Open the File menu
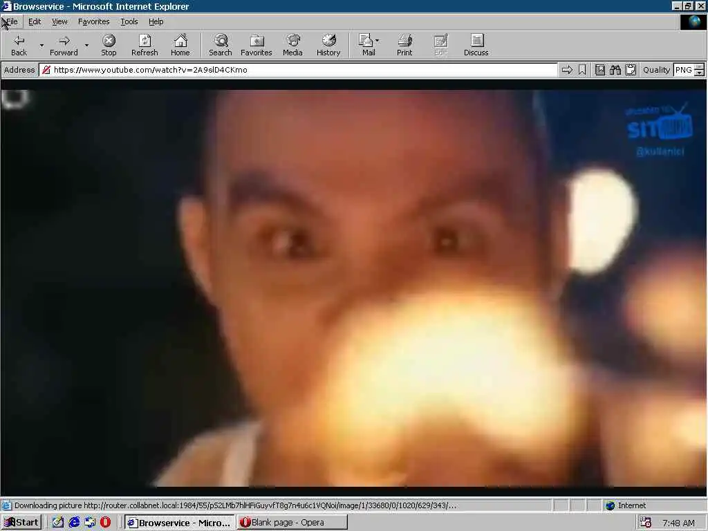This screenshot has height=531, width=708. click(12, 21)
